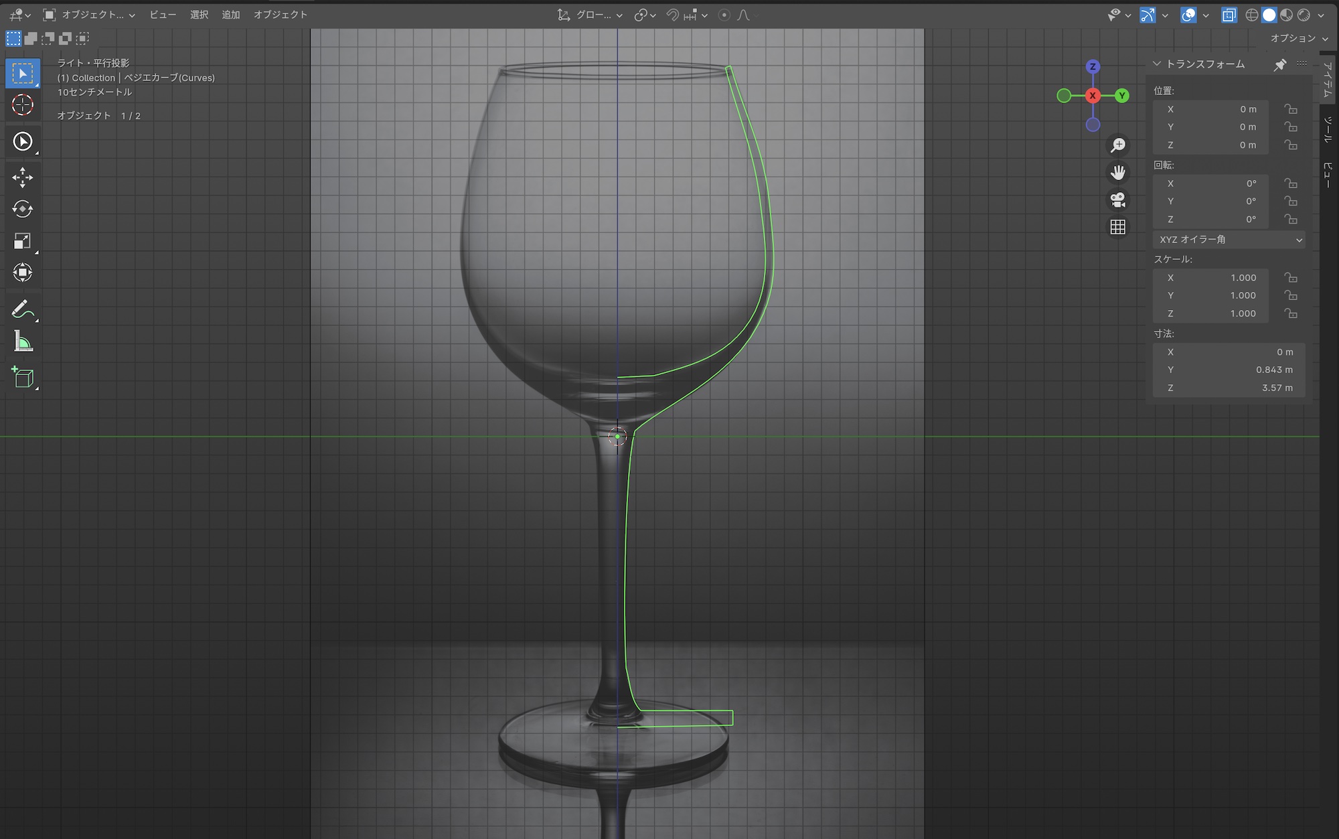Click the scale Z value field
This screenshot has width=1339, height=839.
(x=1210, y=313)
